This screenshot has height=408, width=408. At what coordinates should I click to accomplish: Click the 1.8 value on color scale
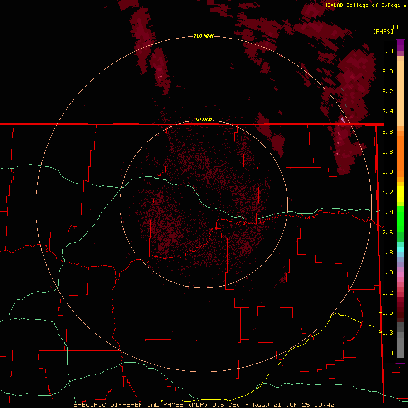388,253
